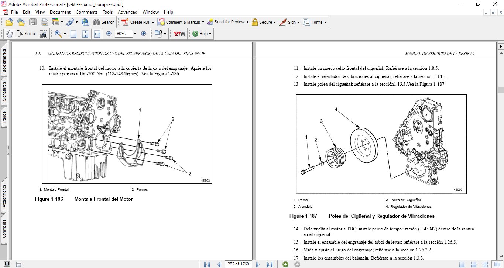The height and width of the screenshot is (268, 504).
Task: Go to the next page arrow
Action: [x=258, y=264]
